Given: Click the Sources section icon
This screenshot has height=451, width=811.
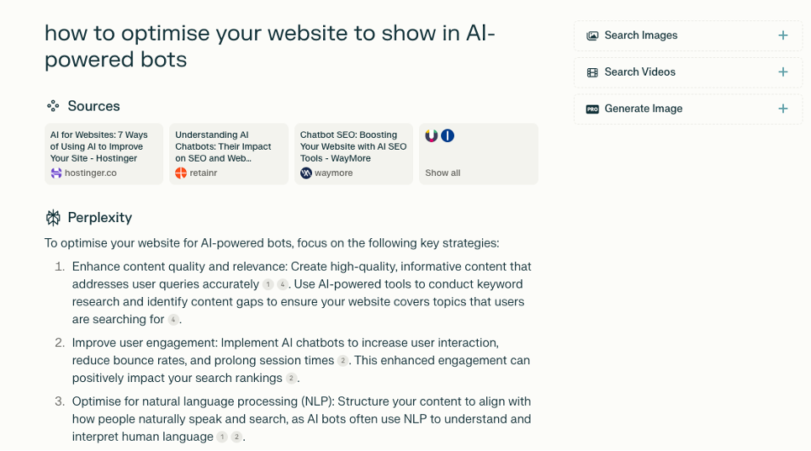Looking at the screenshot, I should 53,106.
